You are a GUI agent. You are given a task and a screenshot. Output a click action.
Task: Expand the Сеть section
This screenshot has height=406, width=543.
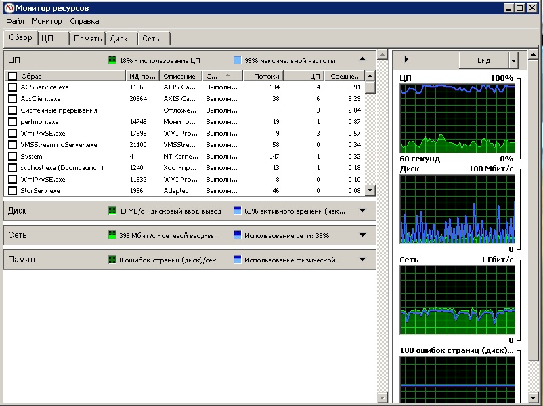[x=362, y=235]
